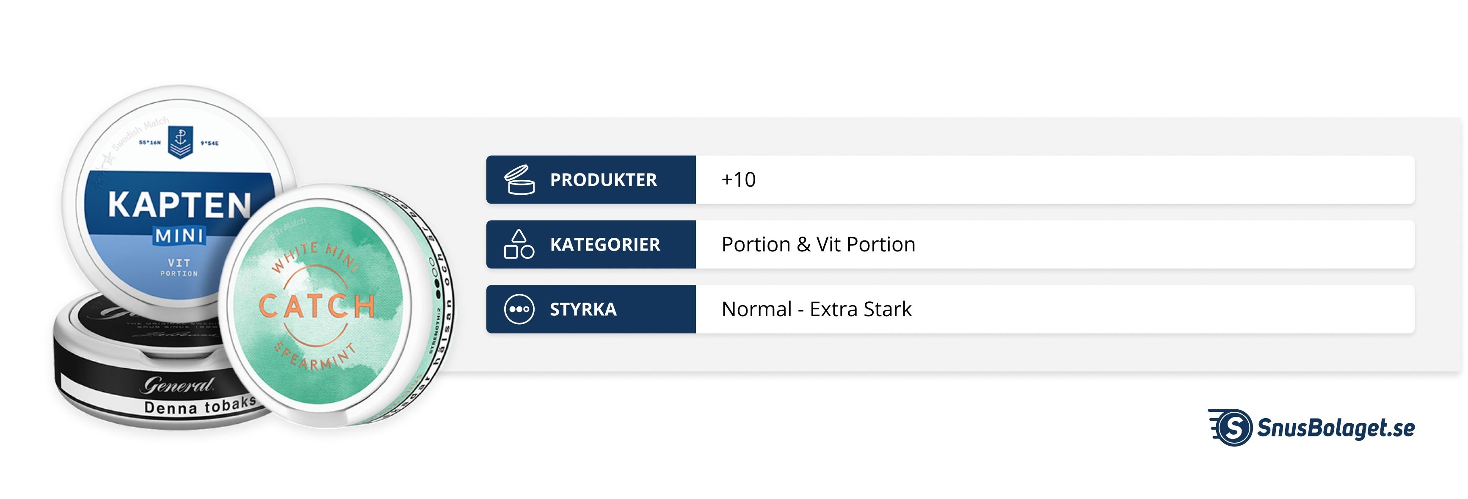Select the PRODUKTER label

(x=603, y=180)
